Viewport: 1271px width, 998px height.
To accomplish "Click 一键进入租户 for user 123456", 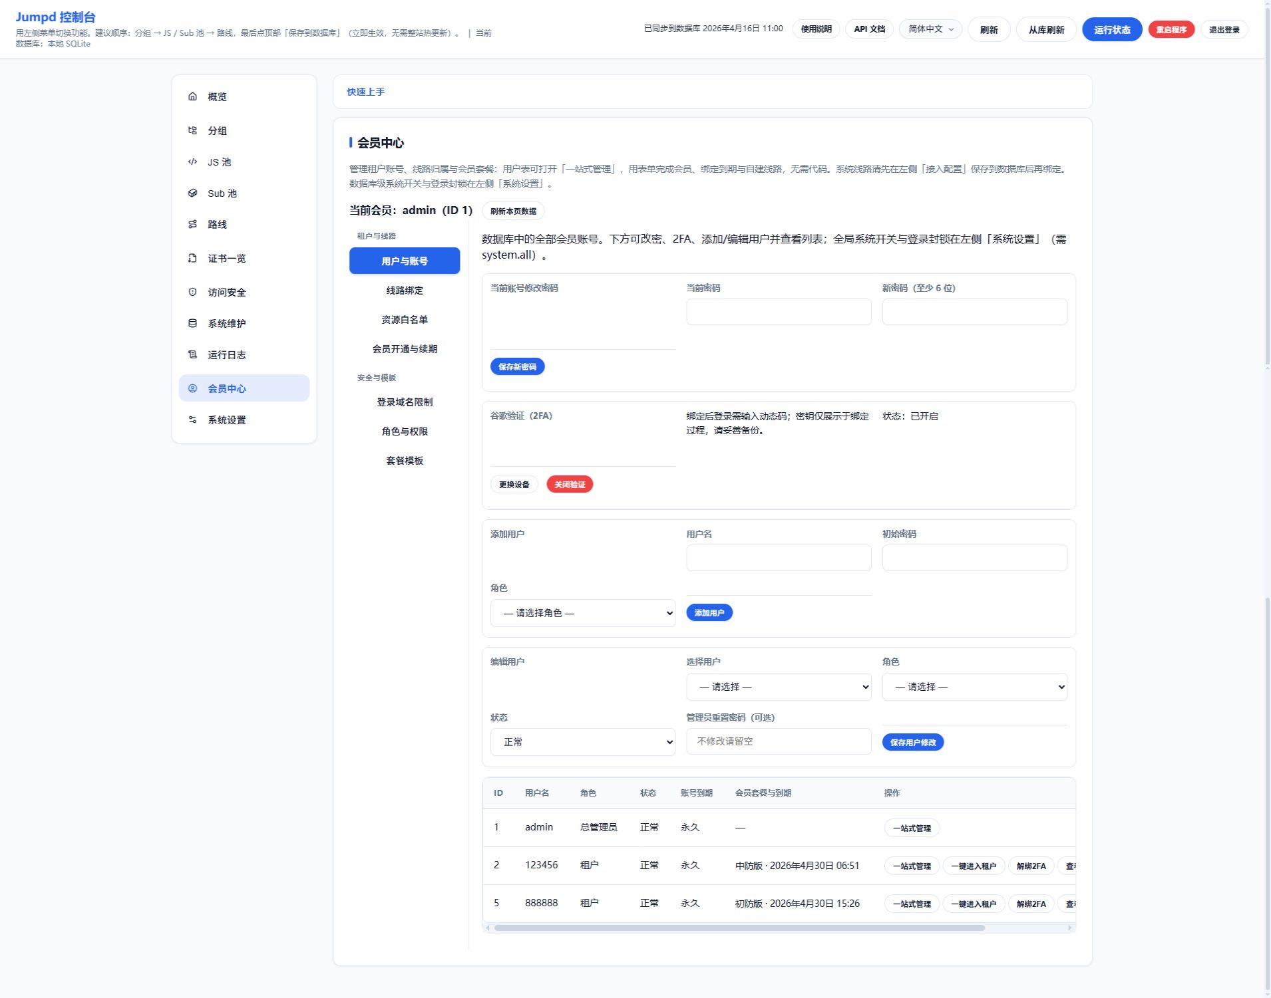I will pos(974,866).
